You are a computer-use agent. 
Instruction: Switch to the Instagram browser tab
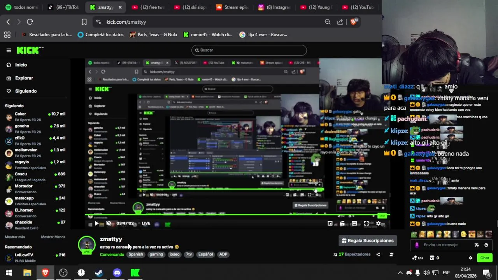(x=275, y=7)
